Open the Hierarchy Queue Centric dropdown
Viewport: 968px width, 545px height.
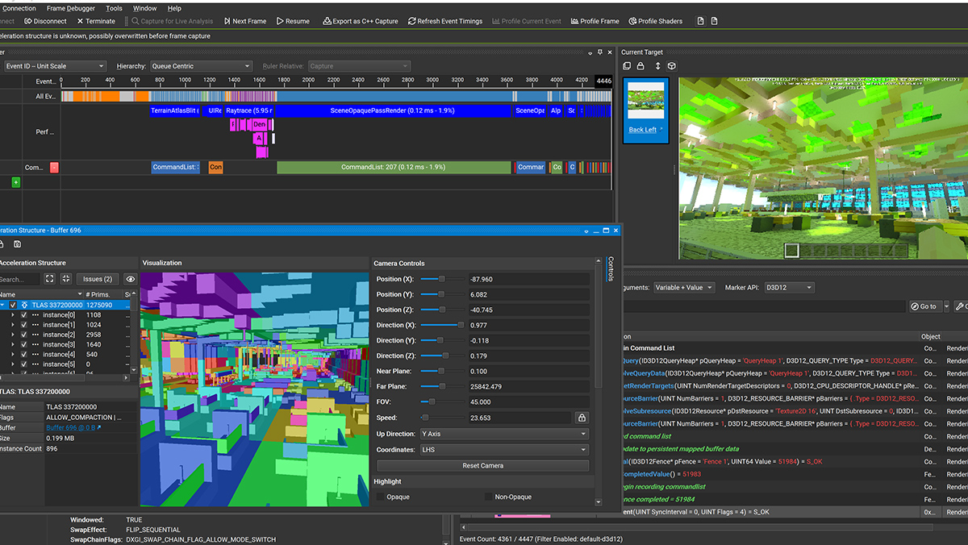[x=201, y=65]
